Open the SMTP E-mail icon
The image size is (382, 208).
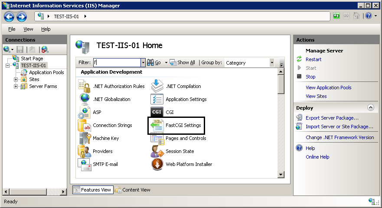pyautogui.click(x=84, y=164)
